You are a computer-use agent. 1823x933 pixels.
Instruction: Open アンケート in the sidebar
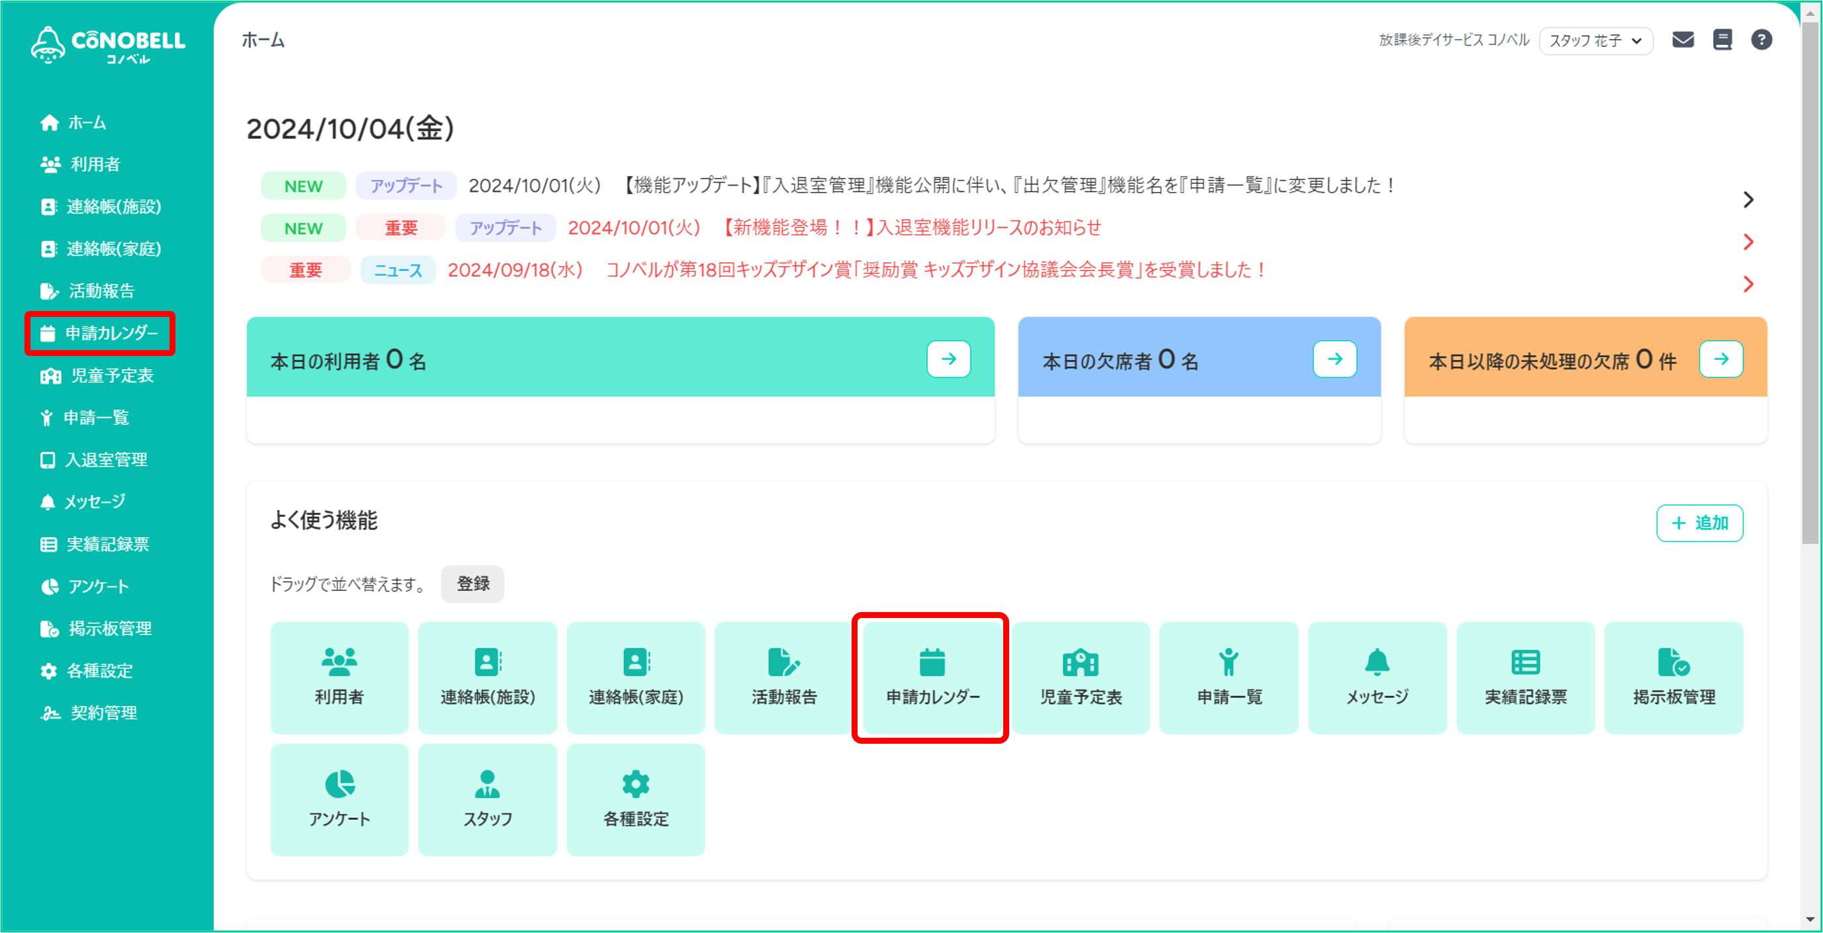85,586
